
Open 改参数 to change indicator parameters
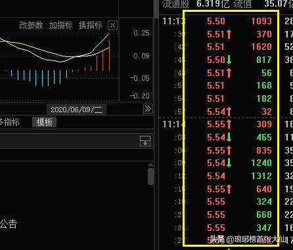click(x=31, y=25)
